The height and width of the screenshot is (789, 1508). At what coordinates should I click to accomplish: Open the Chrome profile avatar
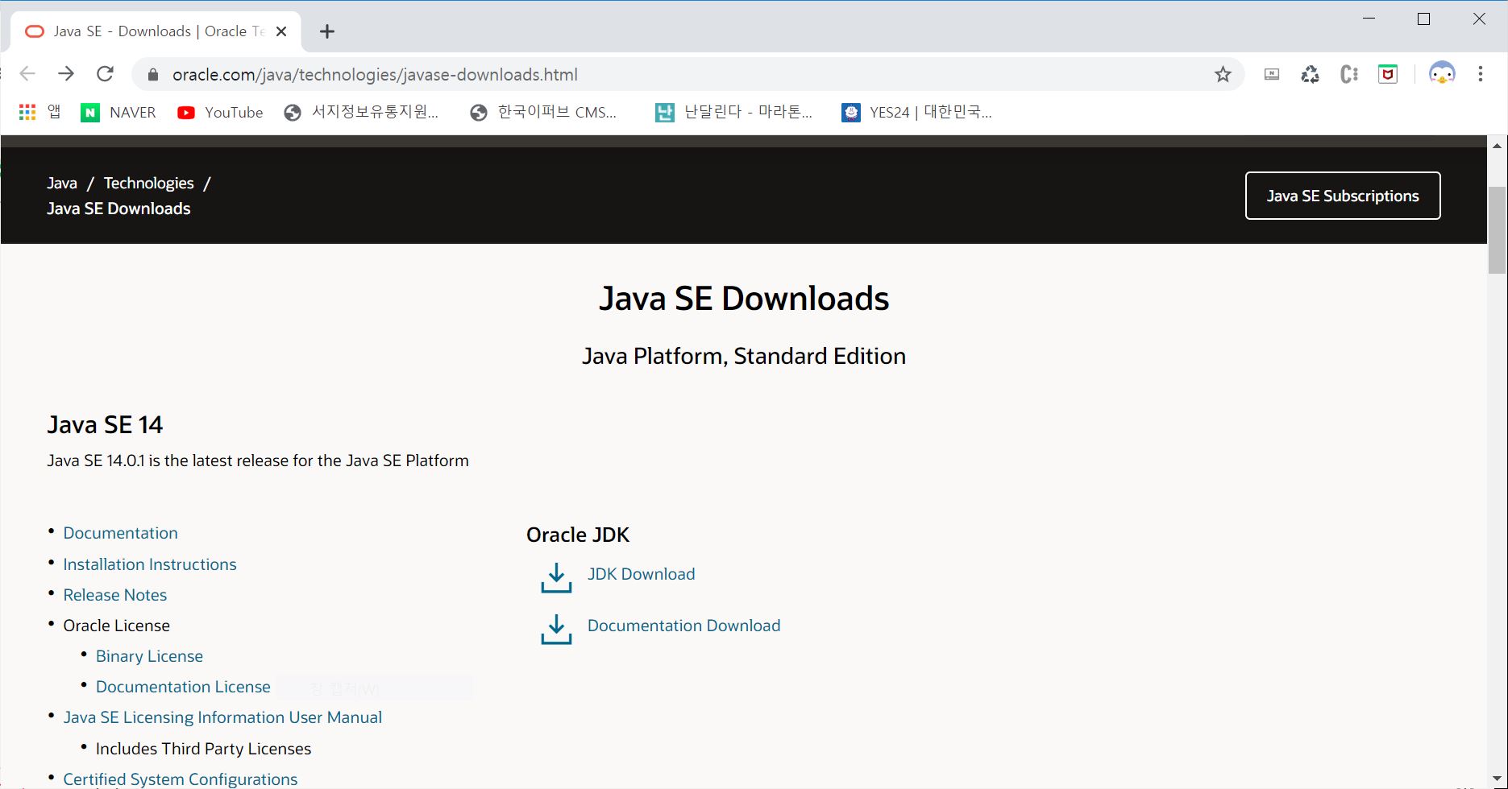(1442, 74)
